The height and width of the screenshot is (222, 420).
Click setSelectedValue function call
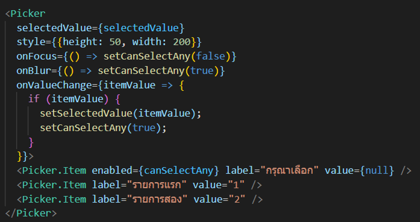(x=86, y=114)
